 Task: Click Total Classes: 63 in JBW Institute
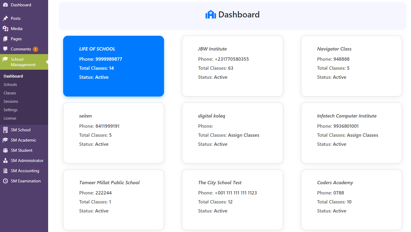216,68
